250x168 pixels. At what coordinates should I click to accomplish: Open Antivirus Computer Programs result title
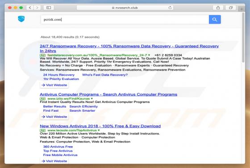coord(108,94)
